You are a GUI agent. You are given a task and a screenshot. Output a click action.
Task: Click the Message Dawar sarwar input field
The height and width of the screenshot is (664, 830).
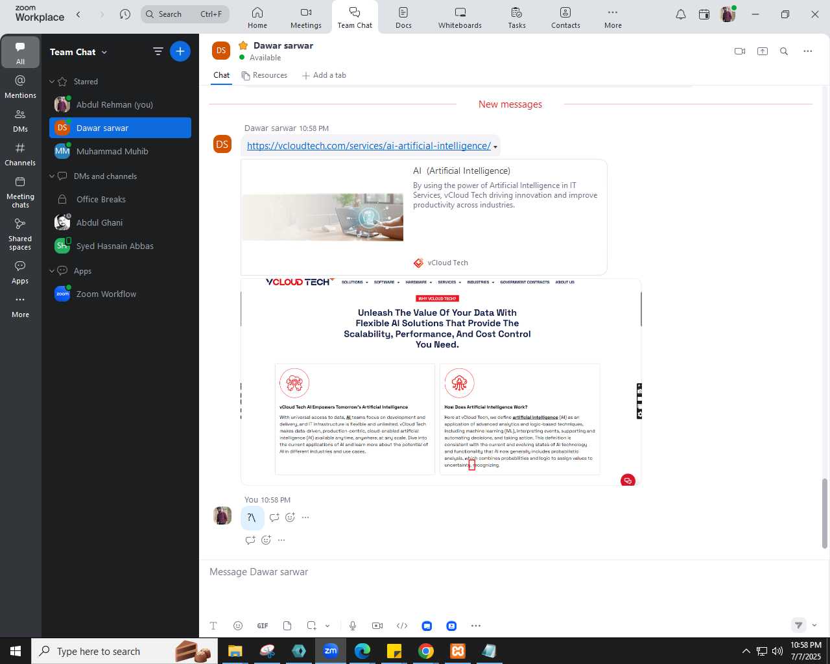(512, 572)
